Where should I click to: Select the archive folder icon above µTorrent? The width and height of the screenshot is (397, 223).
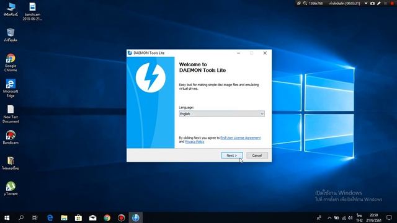[11, 163]
